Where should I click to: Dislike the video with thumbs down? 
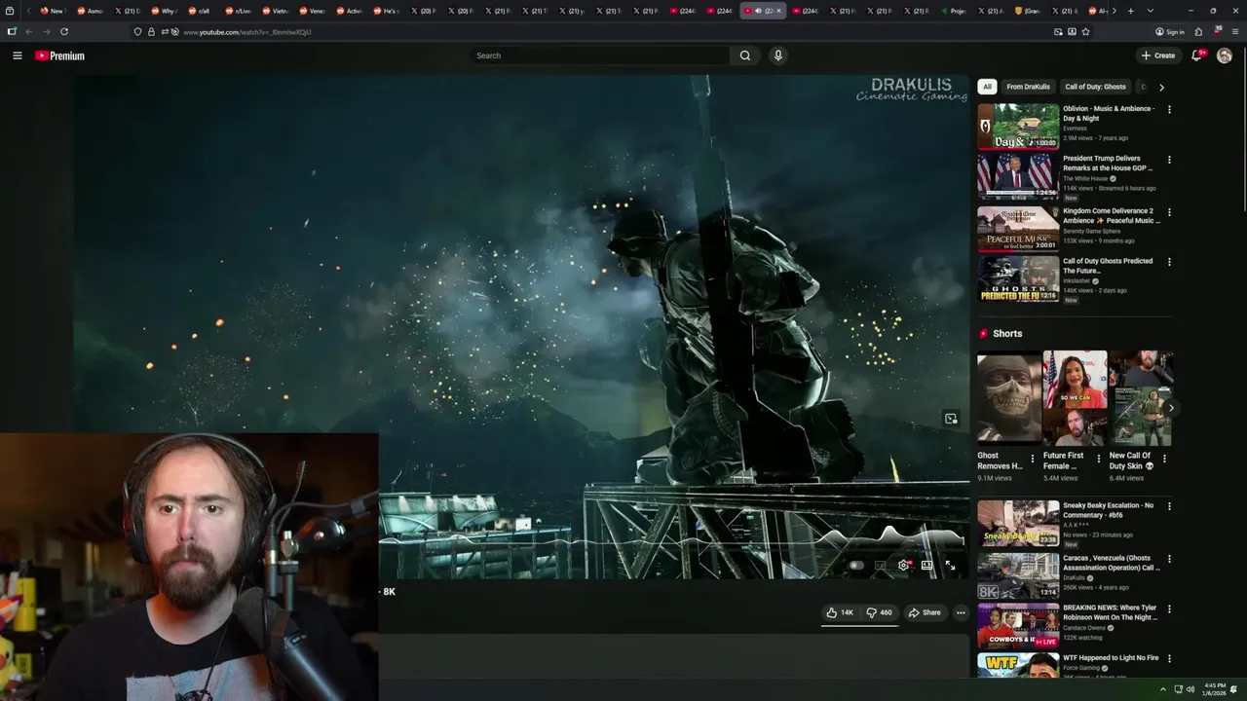tap(879, 612)
